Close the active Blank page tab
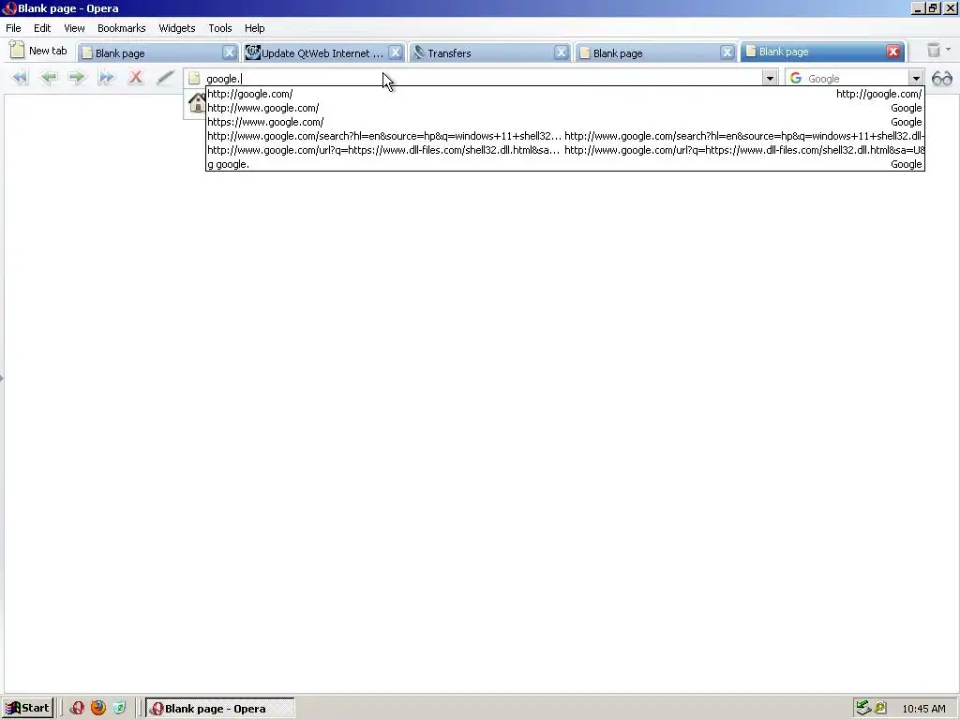 893,52
